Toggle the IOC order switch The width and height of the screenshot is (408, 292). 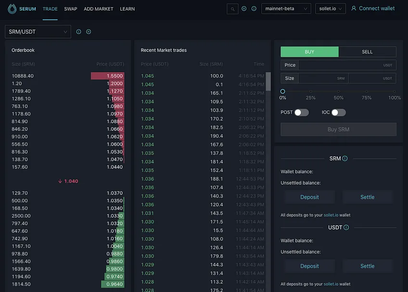(x=339, y=112)
